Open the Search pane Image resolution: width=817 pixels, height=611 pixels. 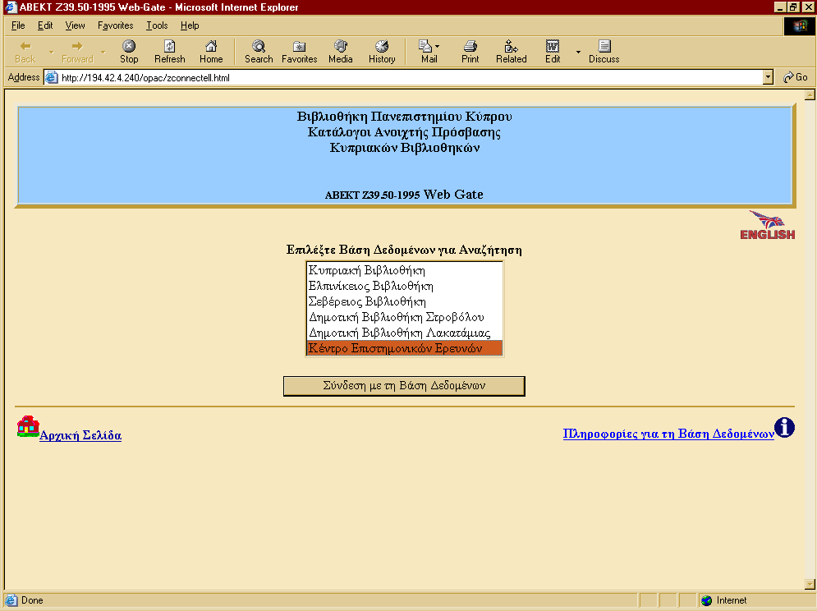259,52
